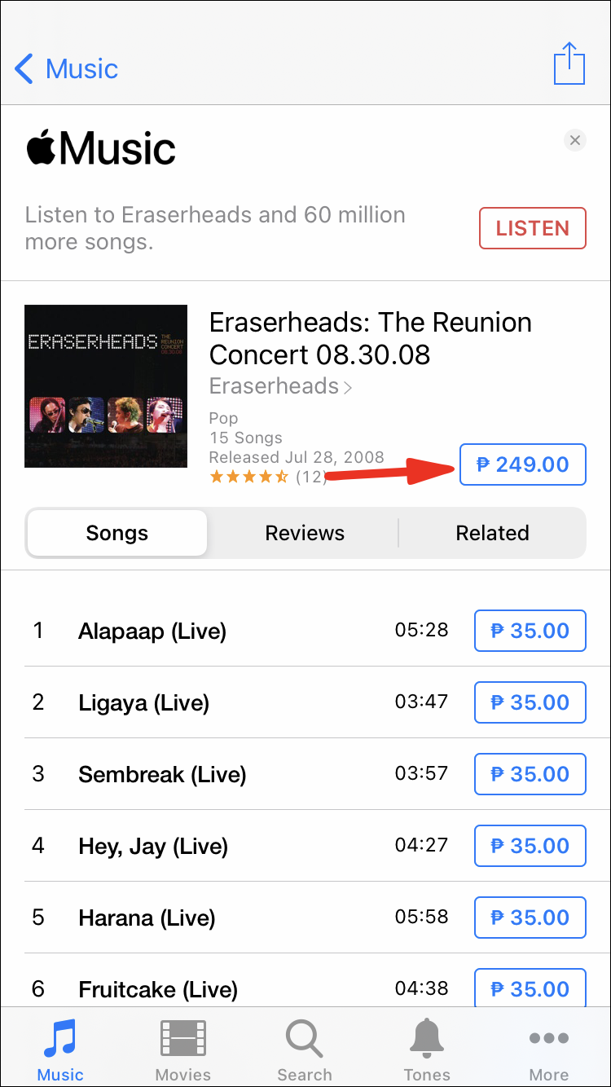Open the More options tab
Image resolution: width=611 pixels, height=1087 pixels.
click(549, 1050)
